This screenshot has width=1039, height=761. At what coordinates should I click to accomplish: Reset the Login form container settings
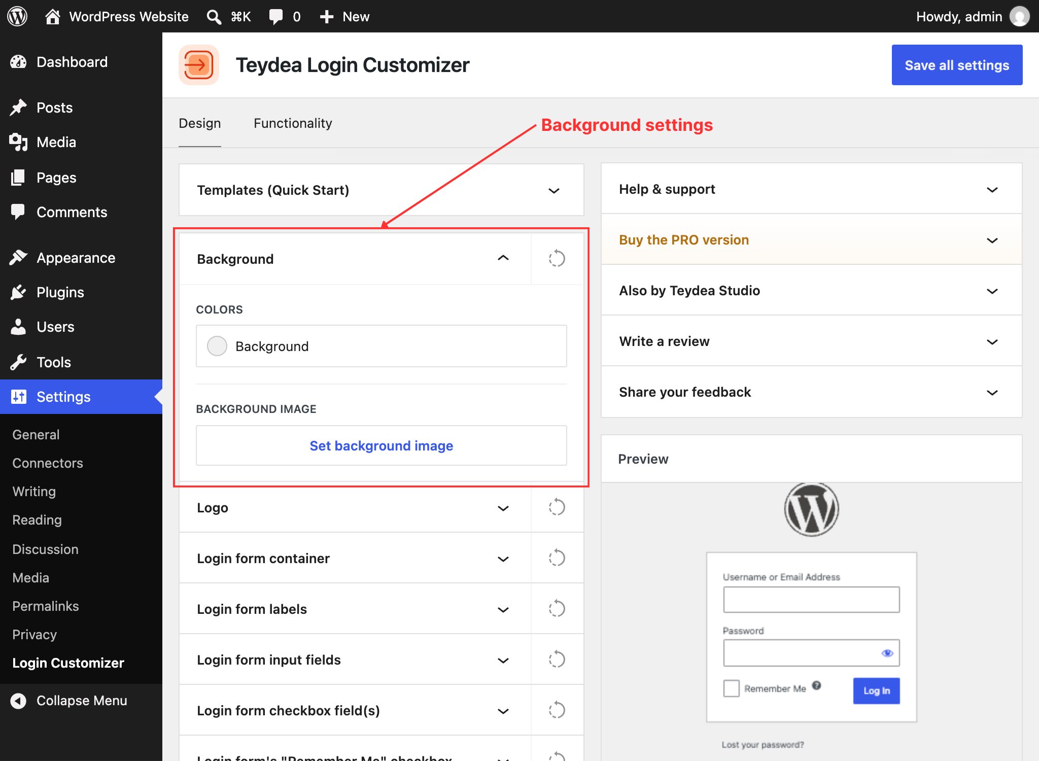point(557,558)
